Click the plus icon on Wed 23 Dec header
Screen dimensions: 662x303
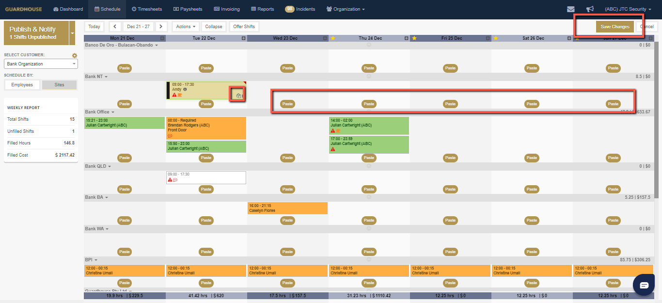point(325,38)
